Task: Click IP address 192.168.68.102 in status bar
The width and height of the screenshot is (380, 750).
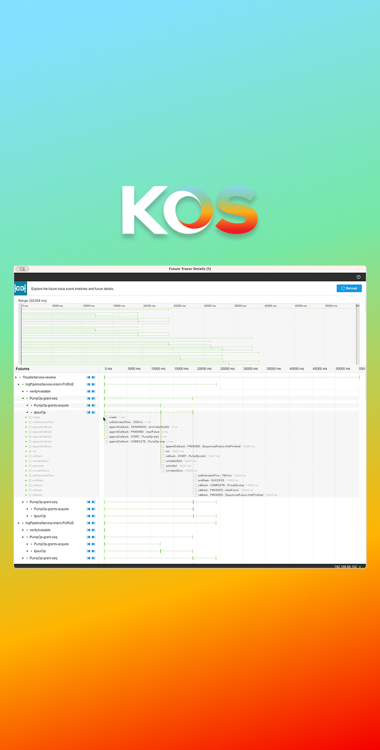Action: point(345,567)
